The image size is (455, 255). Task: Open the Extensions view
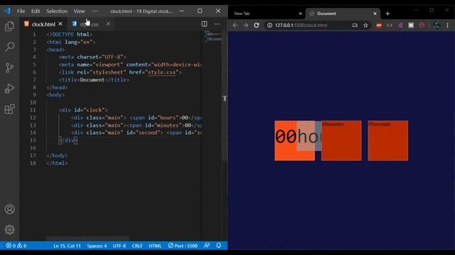(9, 109)
